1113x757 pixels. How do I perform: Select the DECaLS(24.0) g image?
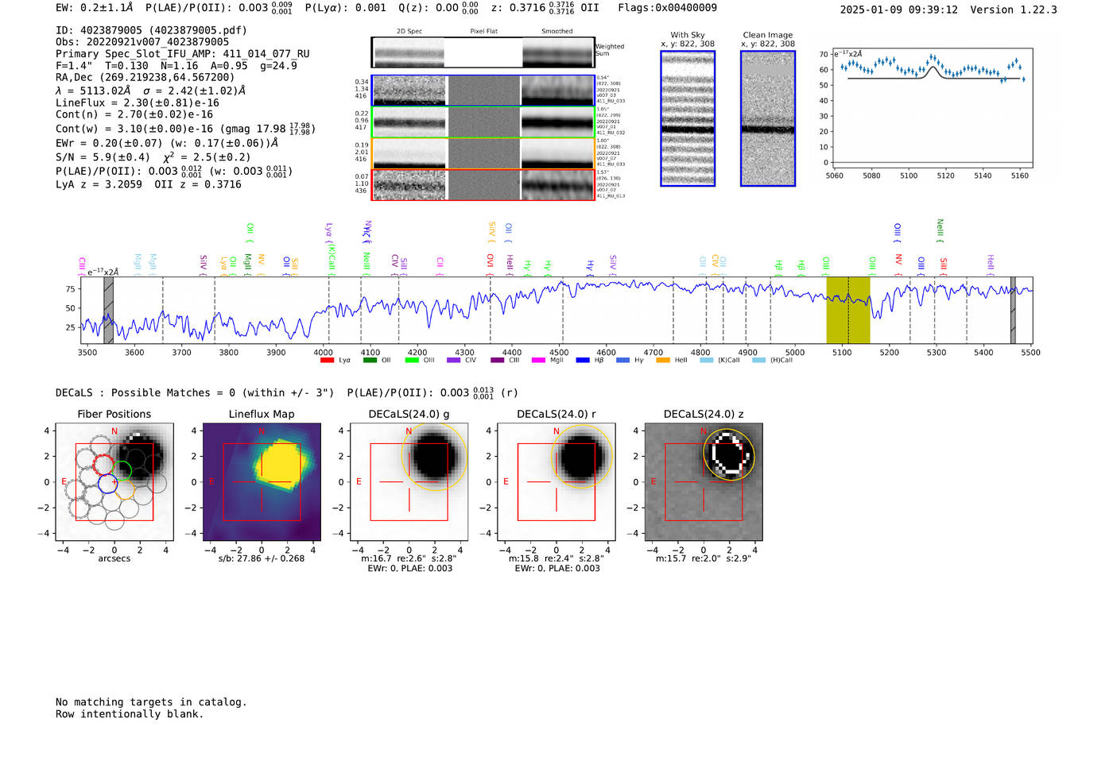[x=409, y=481]
